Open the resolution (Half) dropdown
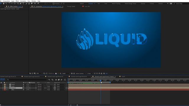 (x=66, y=73)
